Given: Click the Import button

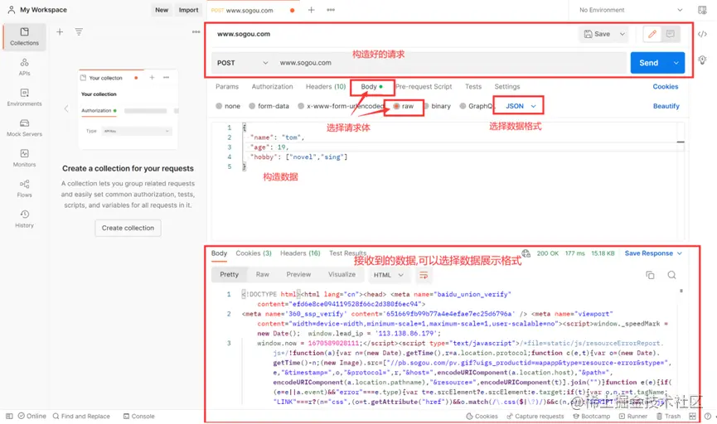Looking at the screenshot, I should (x=188, y=10).
